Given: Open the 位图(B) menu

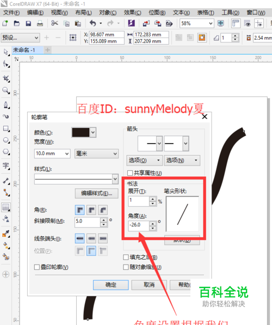Looking at the screenshot, I should pyautogui.click(x=157, y=13).
